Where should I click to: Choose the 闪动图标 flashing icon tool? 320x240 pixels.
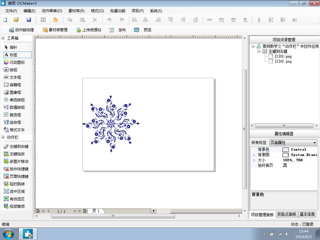pyautogui.click(x=14, y=62)
